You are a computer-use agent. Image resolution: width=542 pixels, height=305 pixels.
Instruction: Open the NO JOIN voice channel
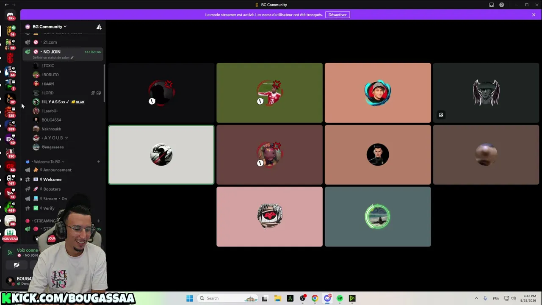tap(63, 52)
